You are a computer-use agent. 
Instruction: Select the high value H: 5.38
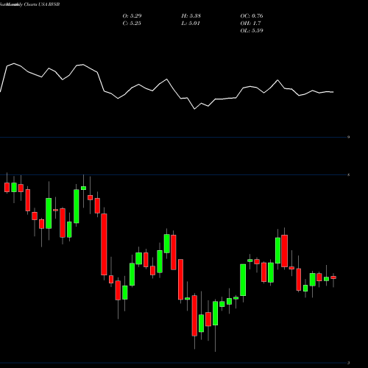tap(191, 16)
